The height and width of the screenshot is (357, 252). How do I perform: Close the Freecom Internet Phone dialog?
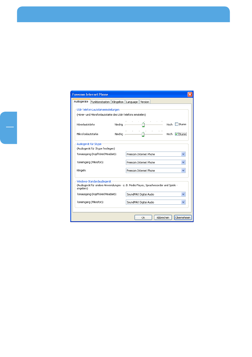[x=190, y=94]
